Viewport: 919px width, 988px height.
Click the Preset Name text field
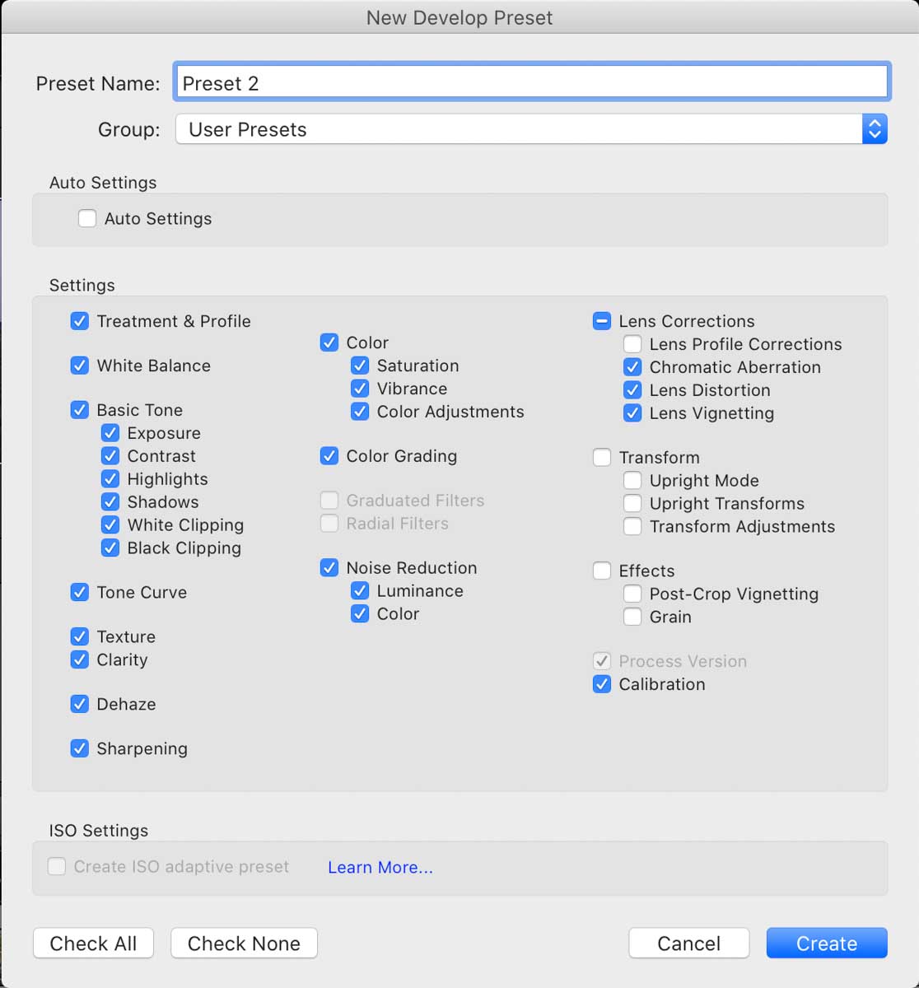(531, 83)
